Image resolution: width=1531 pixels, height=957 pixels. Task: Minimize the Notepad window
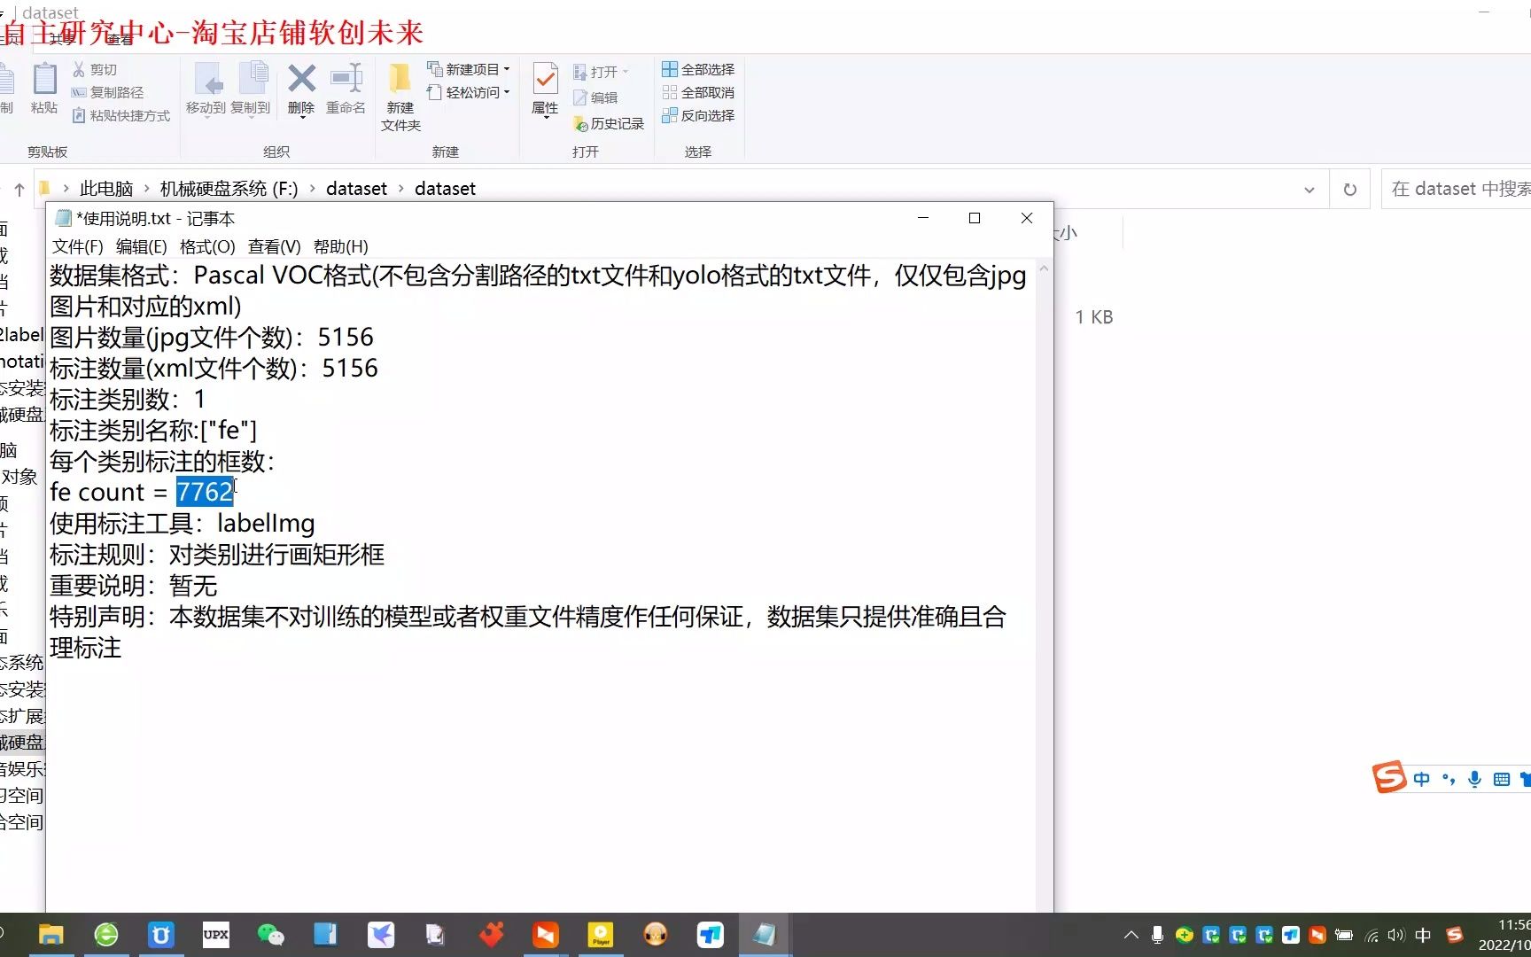pos(922,218)
